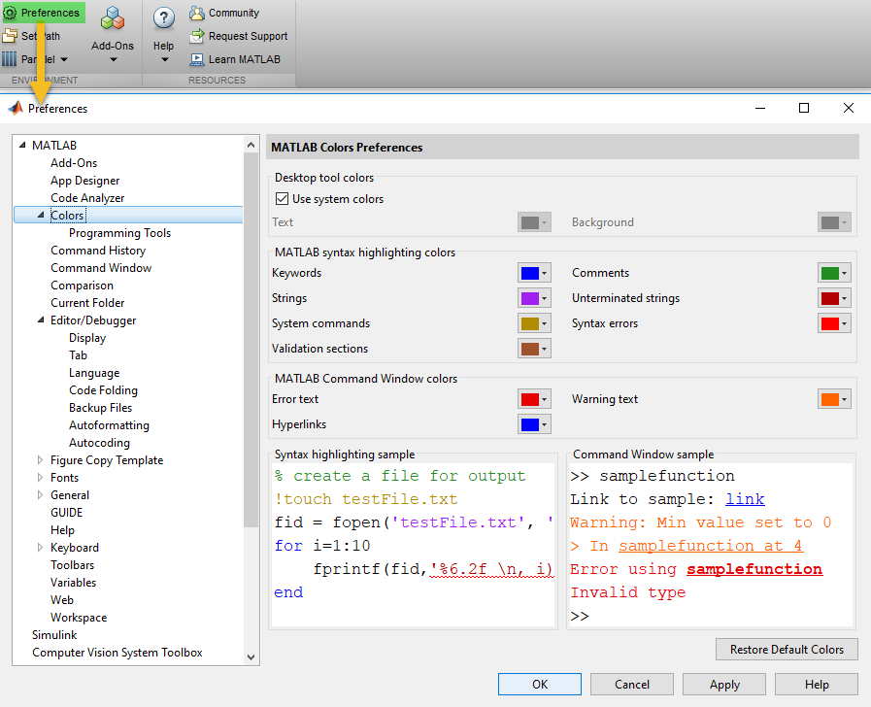
Task: Uncheck the Use system colors checkbox
Action: coord(283,199)
